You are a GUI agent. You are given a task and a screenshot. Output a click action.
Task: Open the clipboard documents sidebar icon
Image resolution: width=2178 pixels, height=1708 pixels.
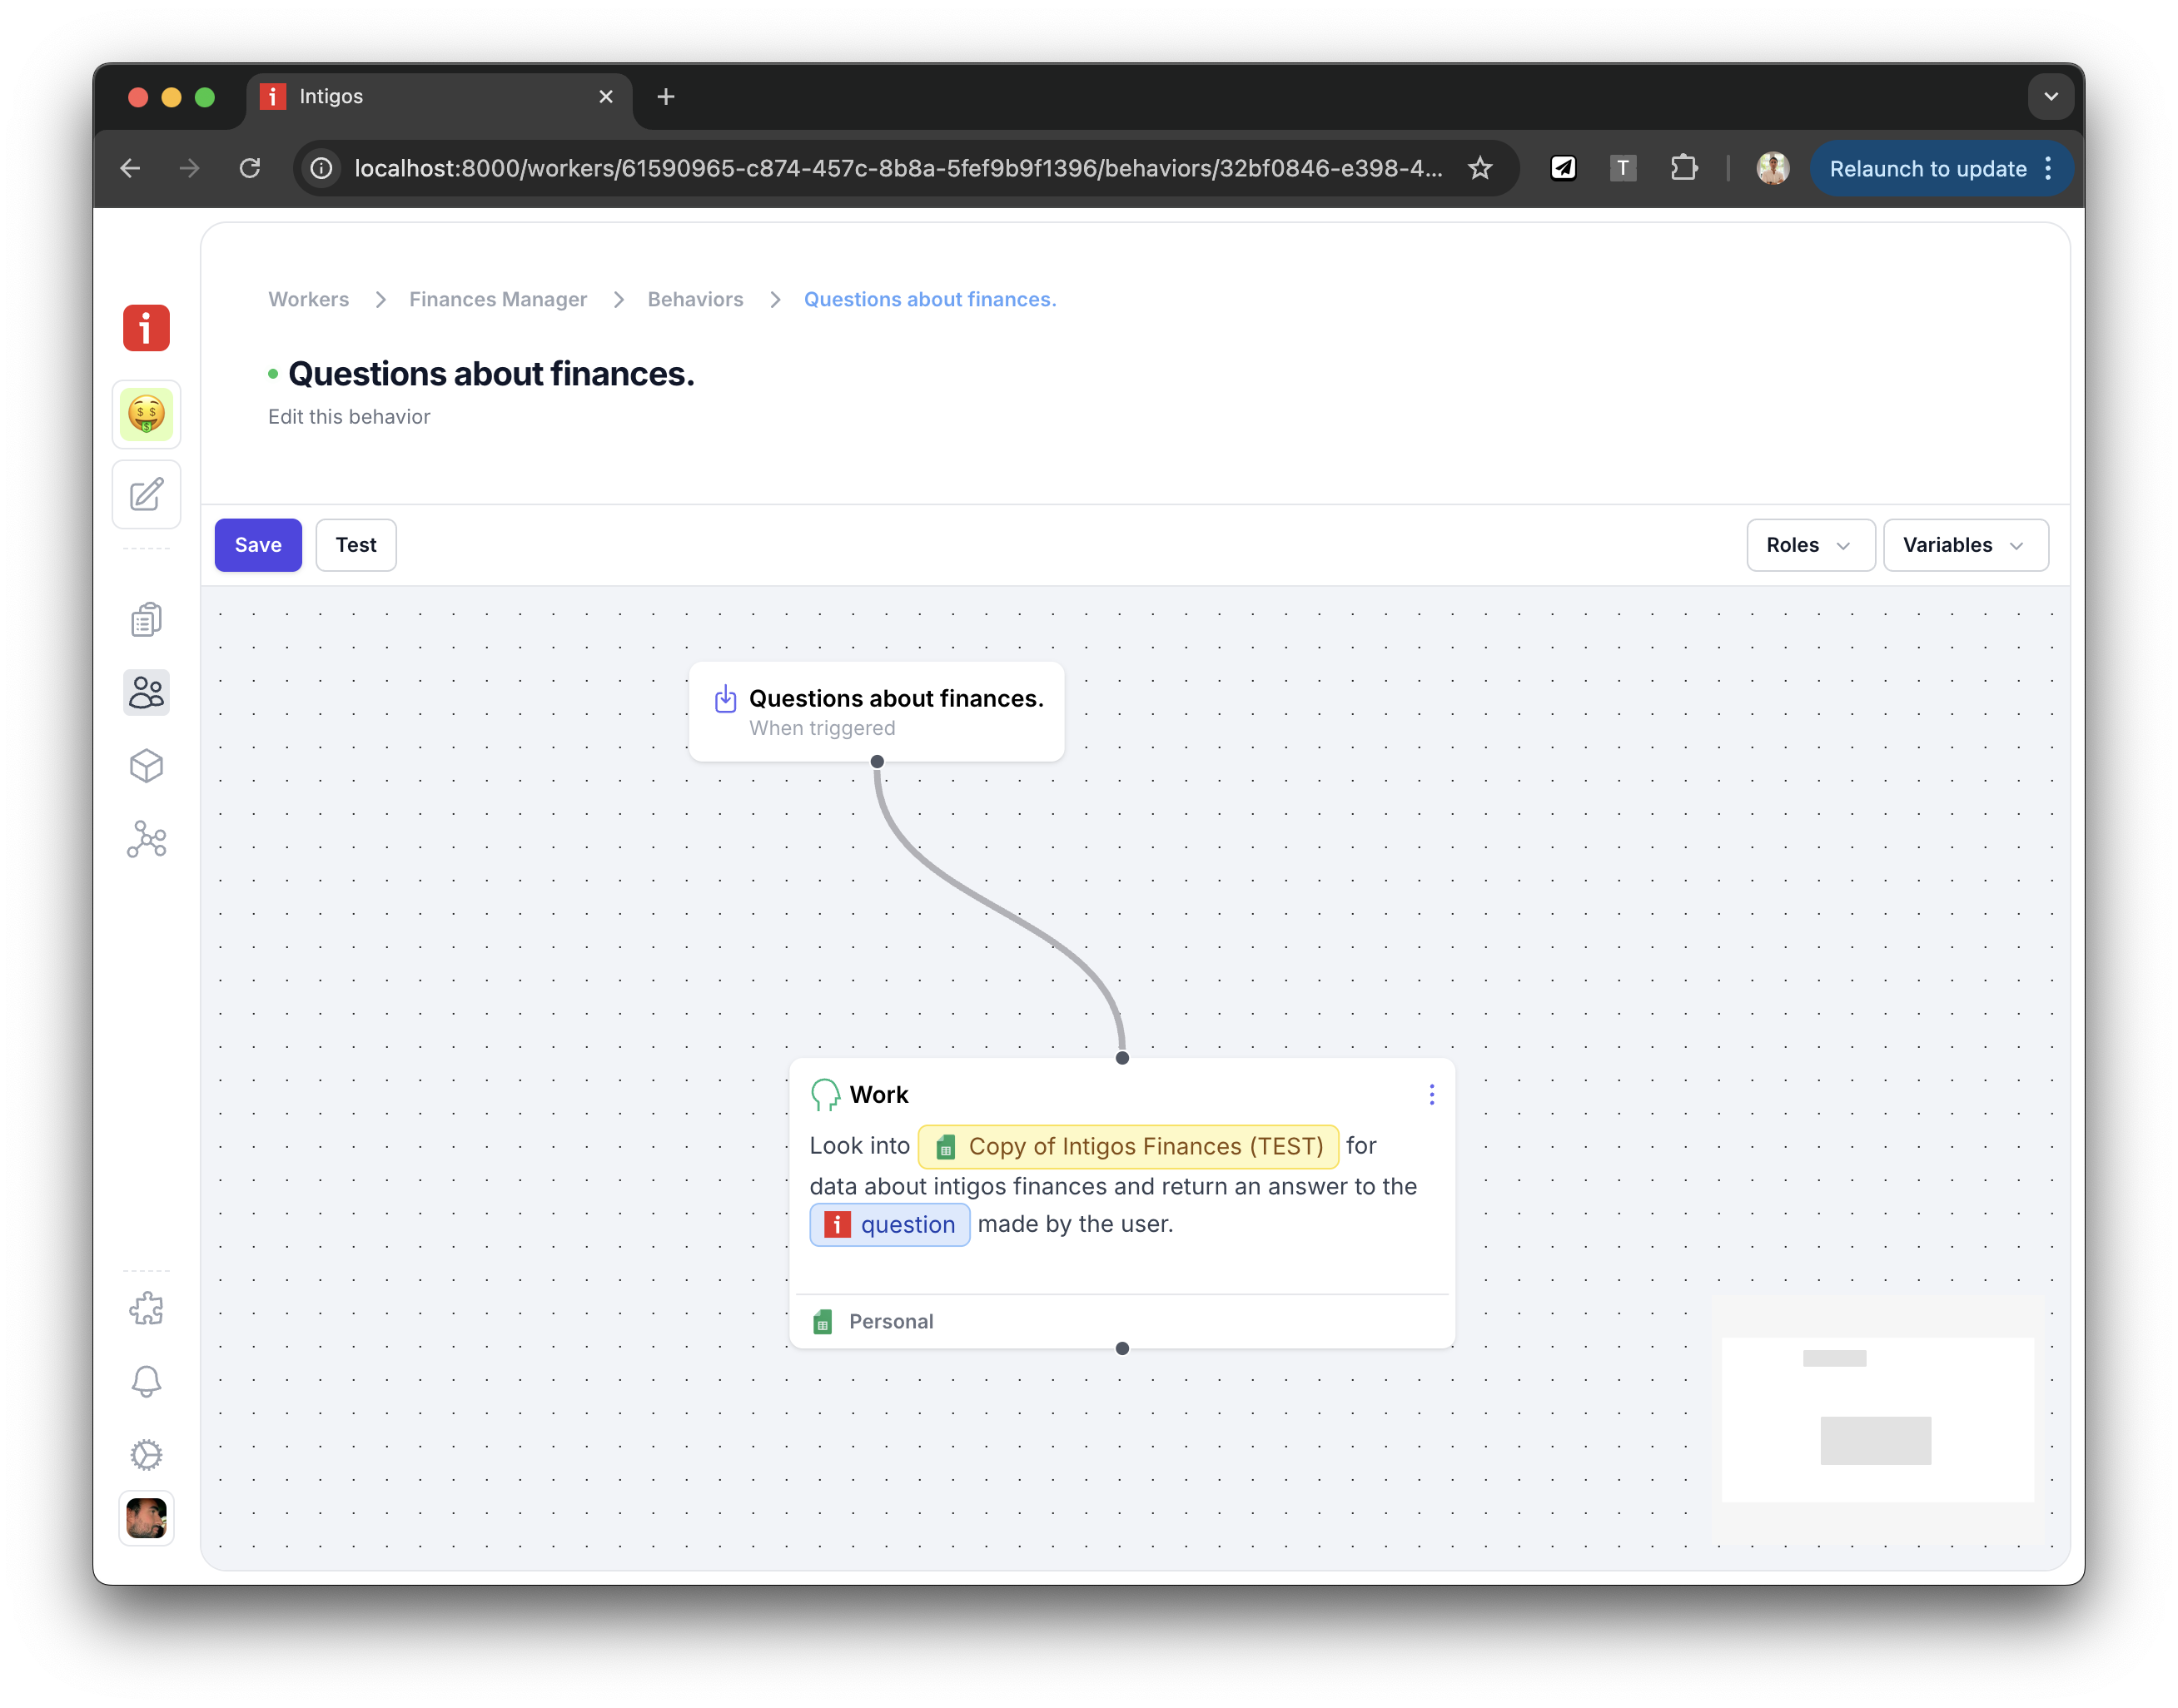[146, 620]
